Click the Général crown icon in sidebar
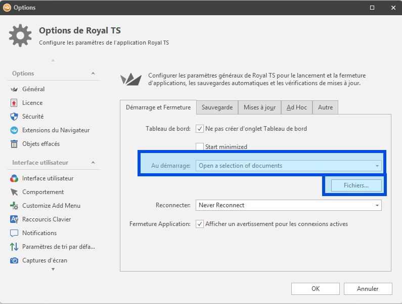Image resolution: width=402 pixels, height=304 pixels. pyautogui.click(x=14, y=89)
